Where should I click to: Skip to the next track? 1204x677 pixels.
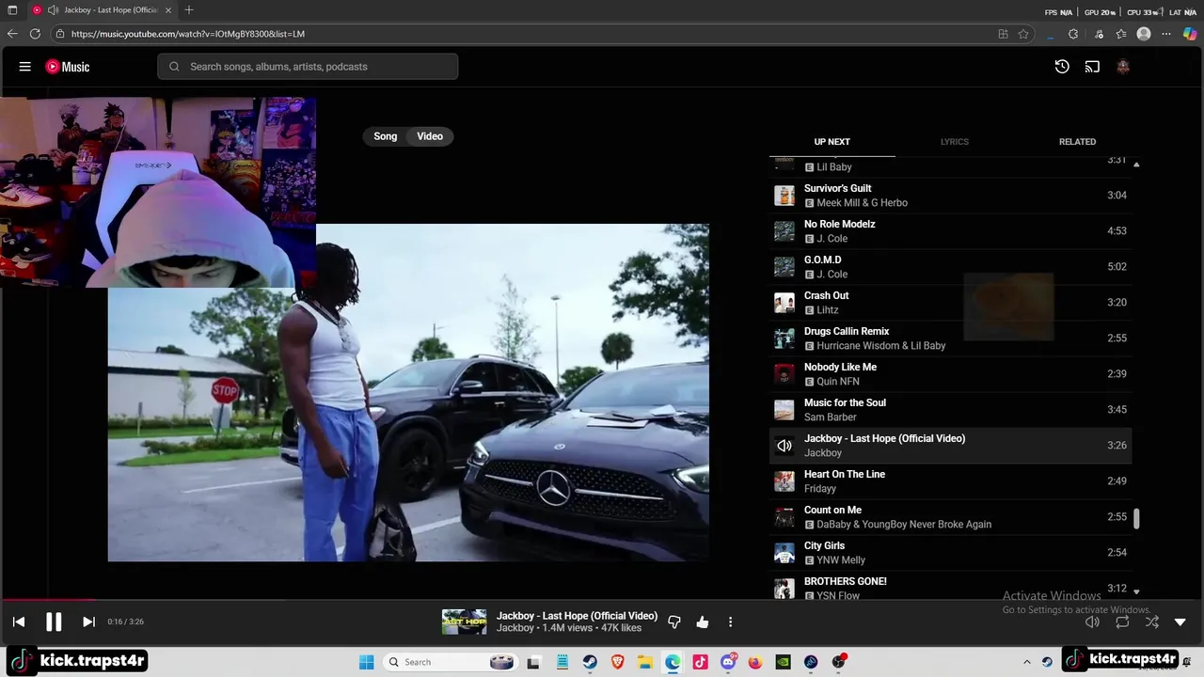88,622
